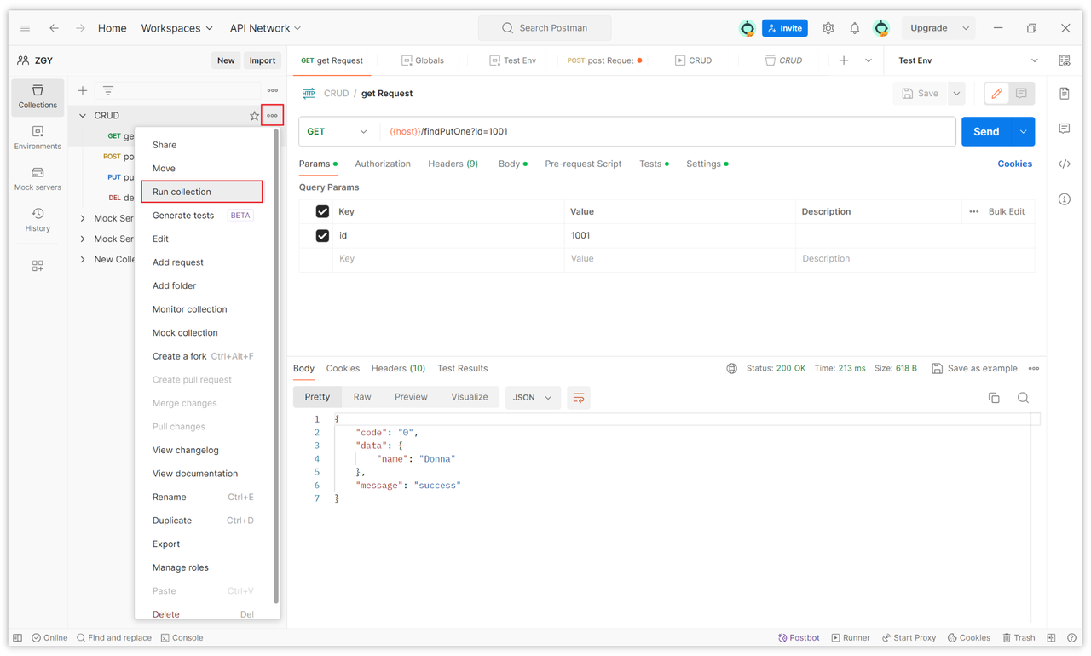Screen dimensions: 1091x656
Task: Open Console in the status bar
Action: coord(182,637)
